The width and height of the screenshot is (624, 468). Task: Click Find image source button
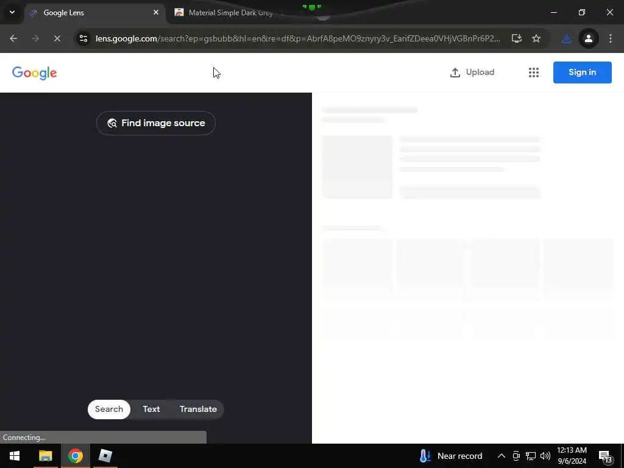coord(156,123)
